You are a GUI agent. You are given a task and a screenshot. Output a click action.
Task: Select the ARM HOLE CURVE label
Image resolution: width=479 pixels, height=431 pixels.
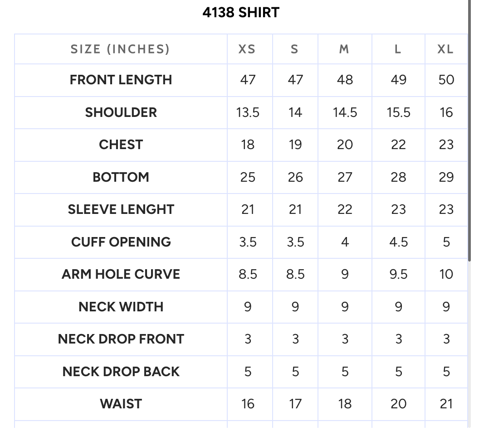click(x=121, y=274)
